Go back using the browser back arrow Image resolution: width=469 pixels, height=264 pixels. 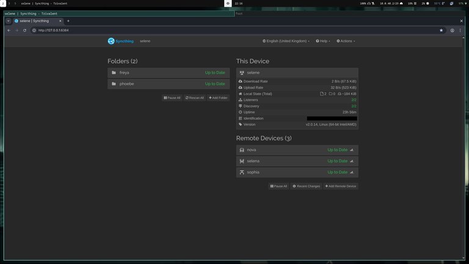tap(9, 30)
